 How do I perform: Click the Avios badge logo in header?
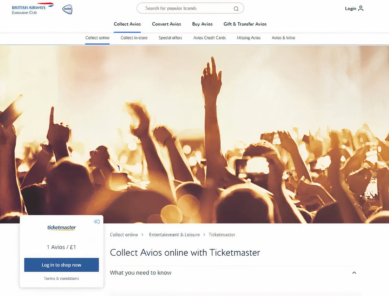tap(67, 9)
